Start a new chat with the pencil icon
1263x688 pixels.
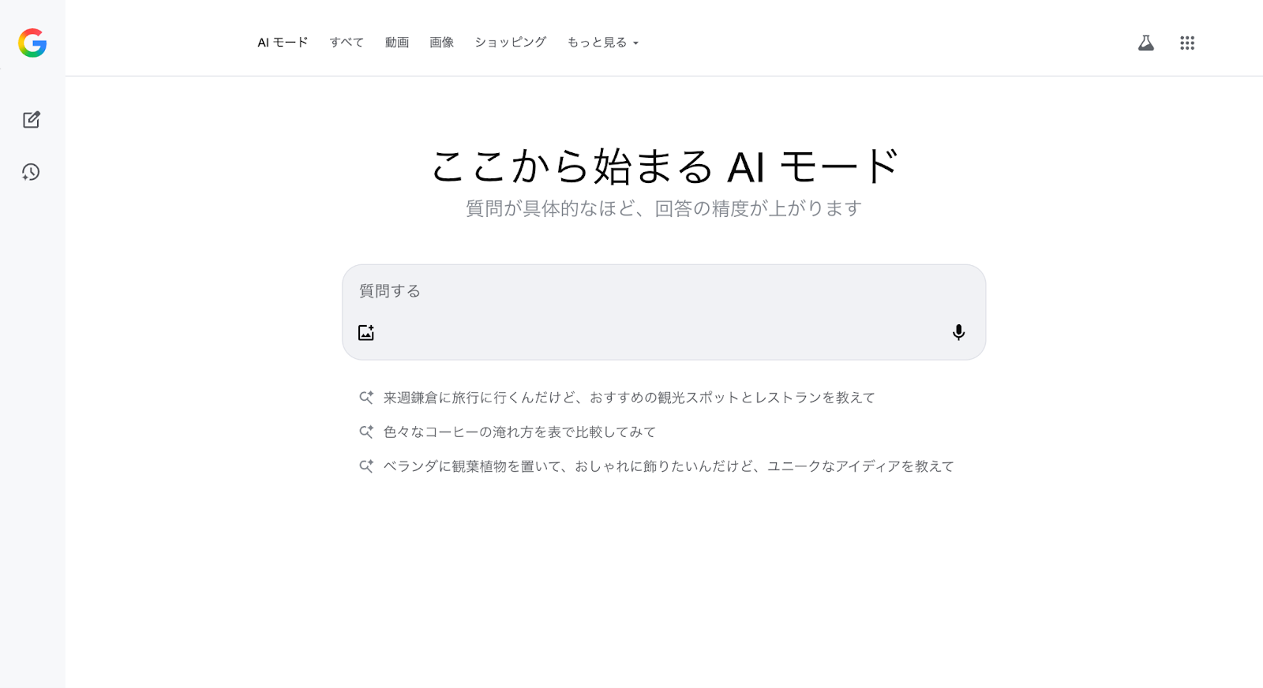pos(32,119)
